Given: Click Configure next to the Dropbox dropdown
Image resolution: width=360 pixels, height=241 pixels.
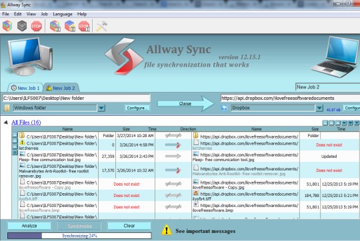Looking at the screenshot, I should point(351,108).
